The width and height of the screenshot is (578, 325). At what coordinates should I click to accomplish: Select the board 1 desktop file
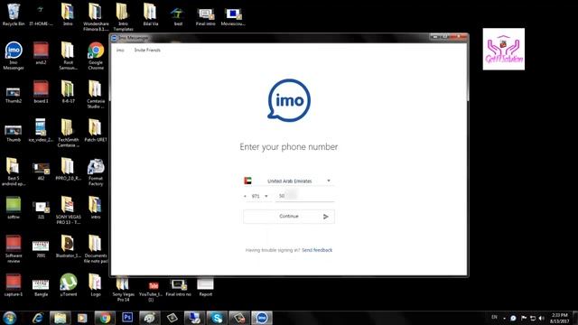pyautogui.click(x=41, y=92)
